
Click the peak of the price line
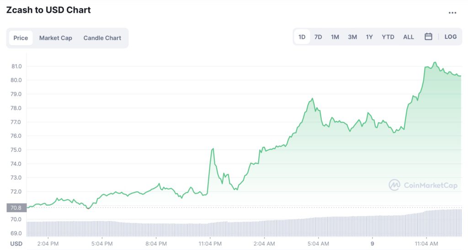coord(435,62)
